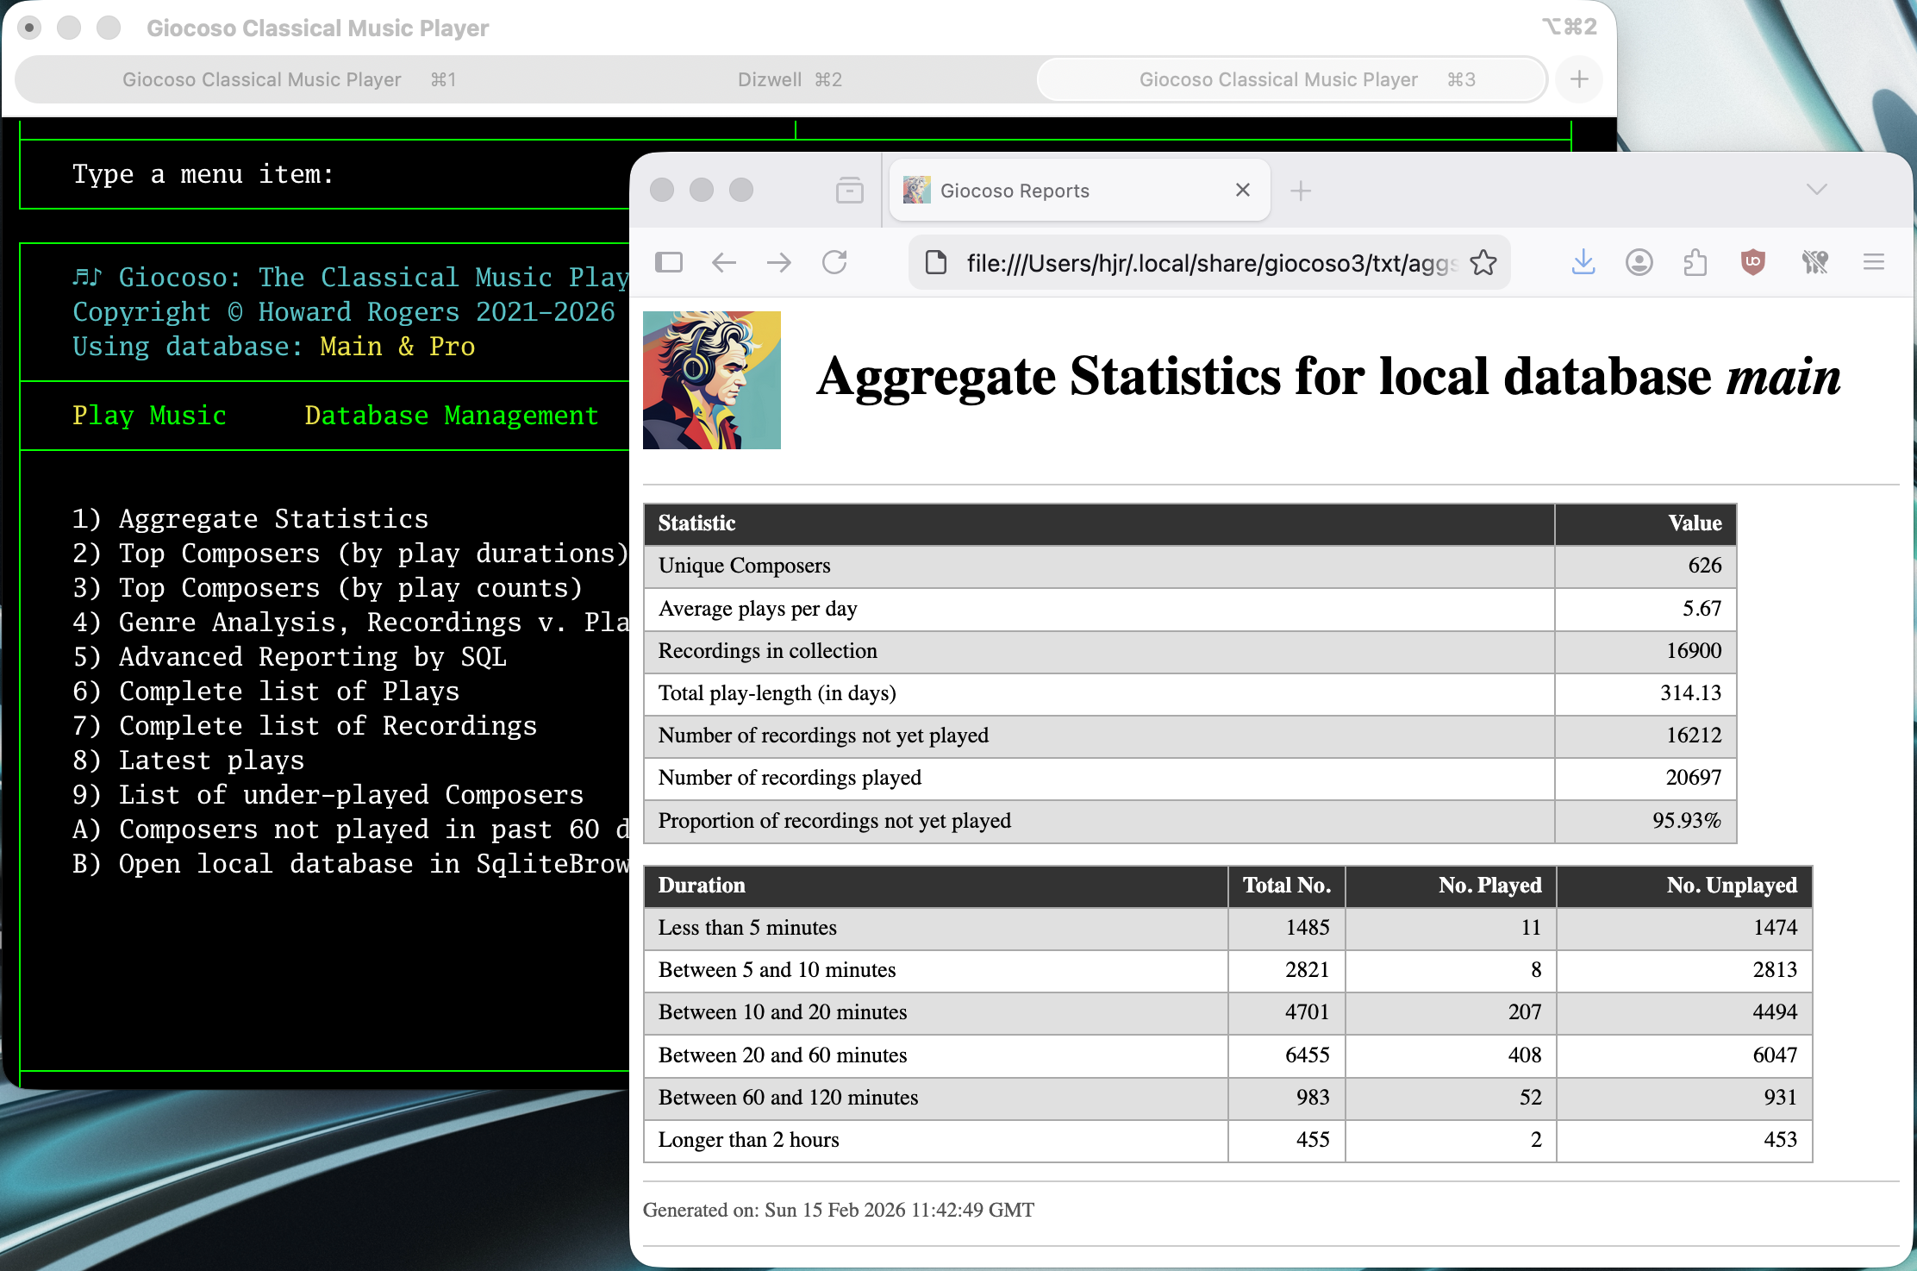
Task: Open a new browser tab
Action: [1301, 191]
